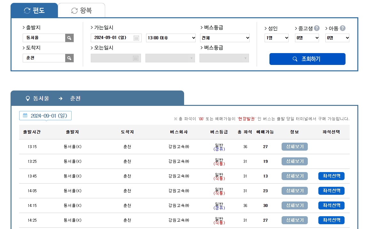Click the 출발지 input field showing 동서울
The image size is (373, 229).
45,38
